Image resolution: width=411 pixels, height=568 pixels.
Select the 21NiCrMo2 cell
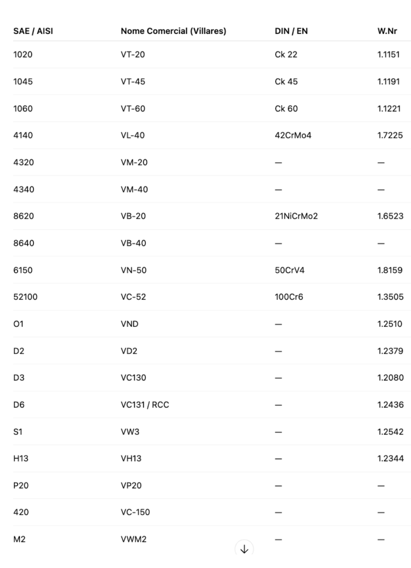pyautogui.click(x=296, y=216)
